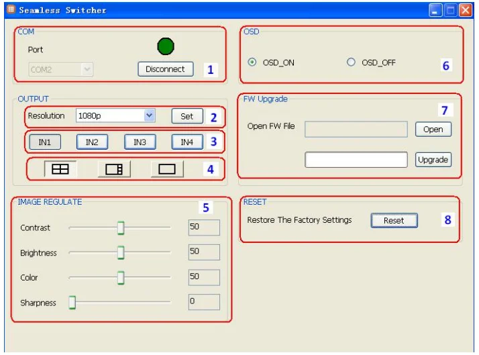Switch output to IN4
This screenshot has height=355, width=479.
(x=187, y=142)
